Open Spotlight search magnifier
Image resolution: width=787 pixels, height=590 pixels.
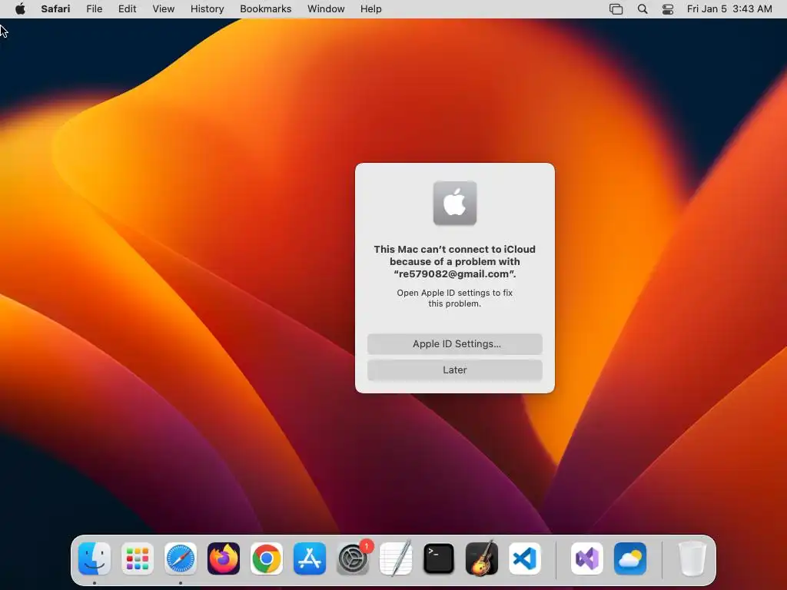pyautogui.click(x=643, y=9)
